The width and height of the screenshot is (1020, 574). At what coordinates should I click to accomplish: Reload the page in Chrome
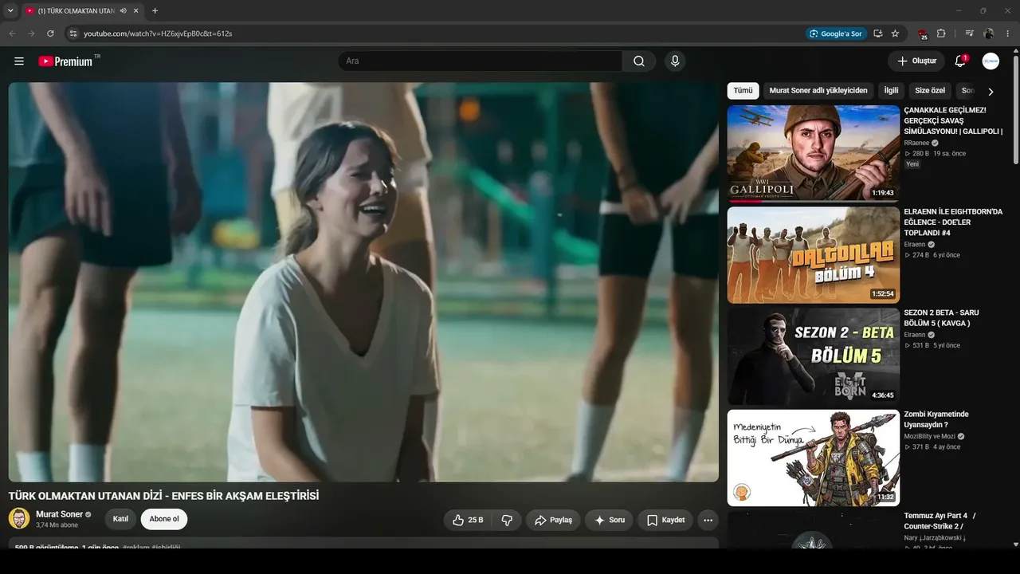[x=50, y=33]
